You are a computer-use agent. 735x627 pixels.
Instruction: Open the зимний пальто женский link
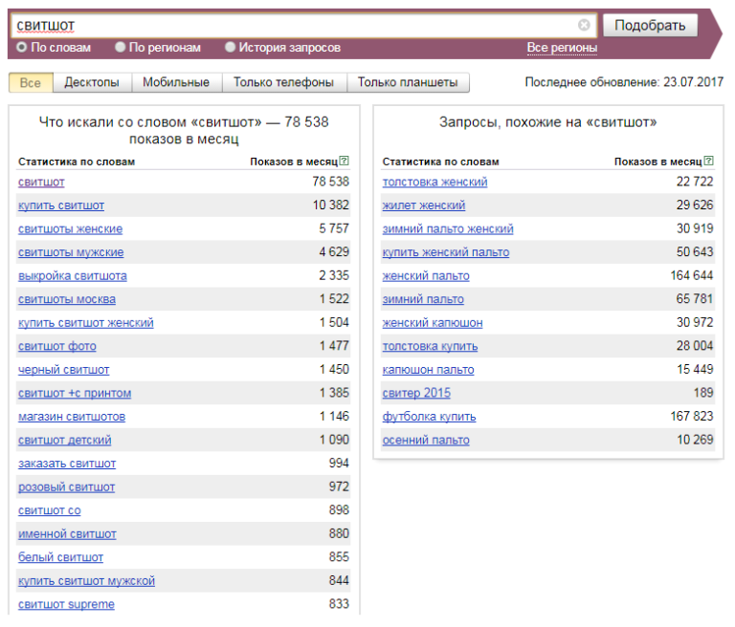[448, 229]
